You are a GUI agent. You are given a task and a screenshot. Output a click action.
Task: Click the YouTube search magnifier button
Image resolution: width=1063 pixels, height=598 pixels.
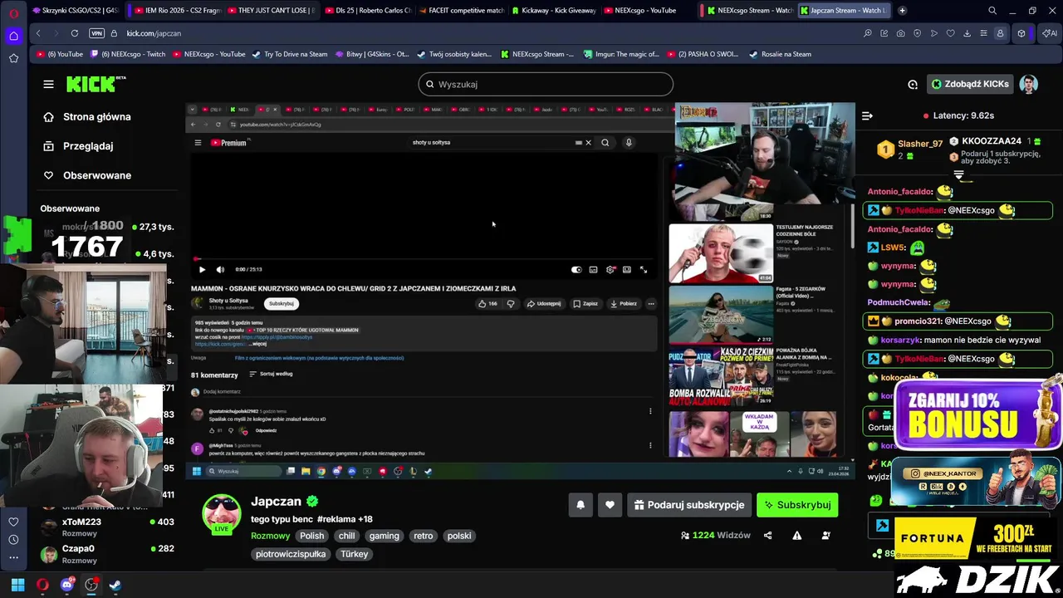coord(605,142)
